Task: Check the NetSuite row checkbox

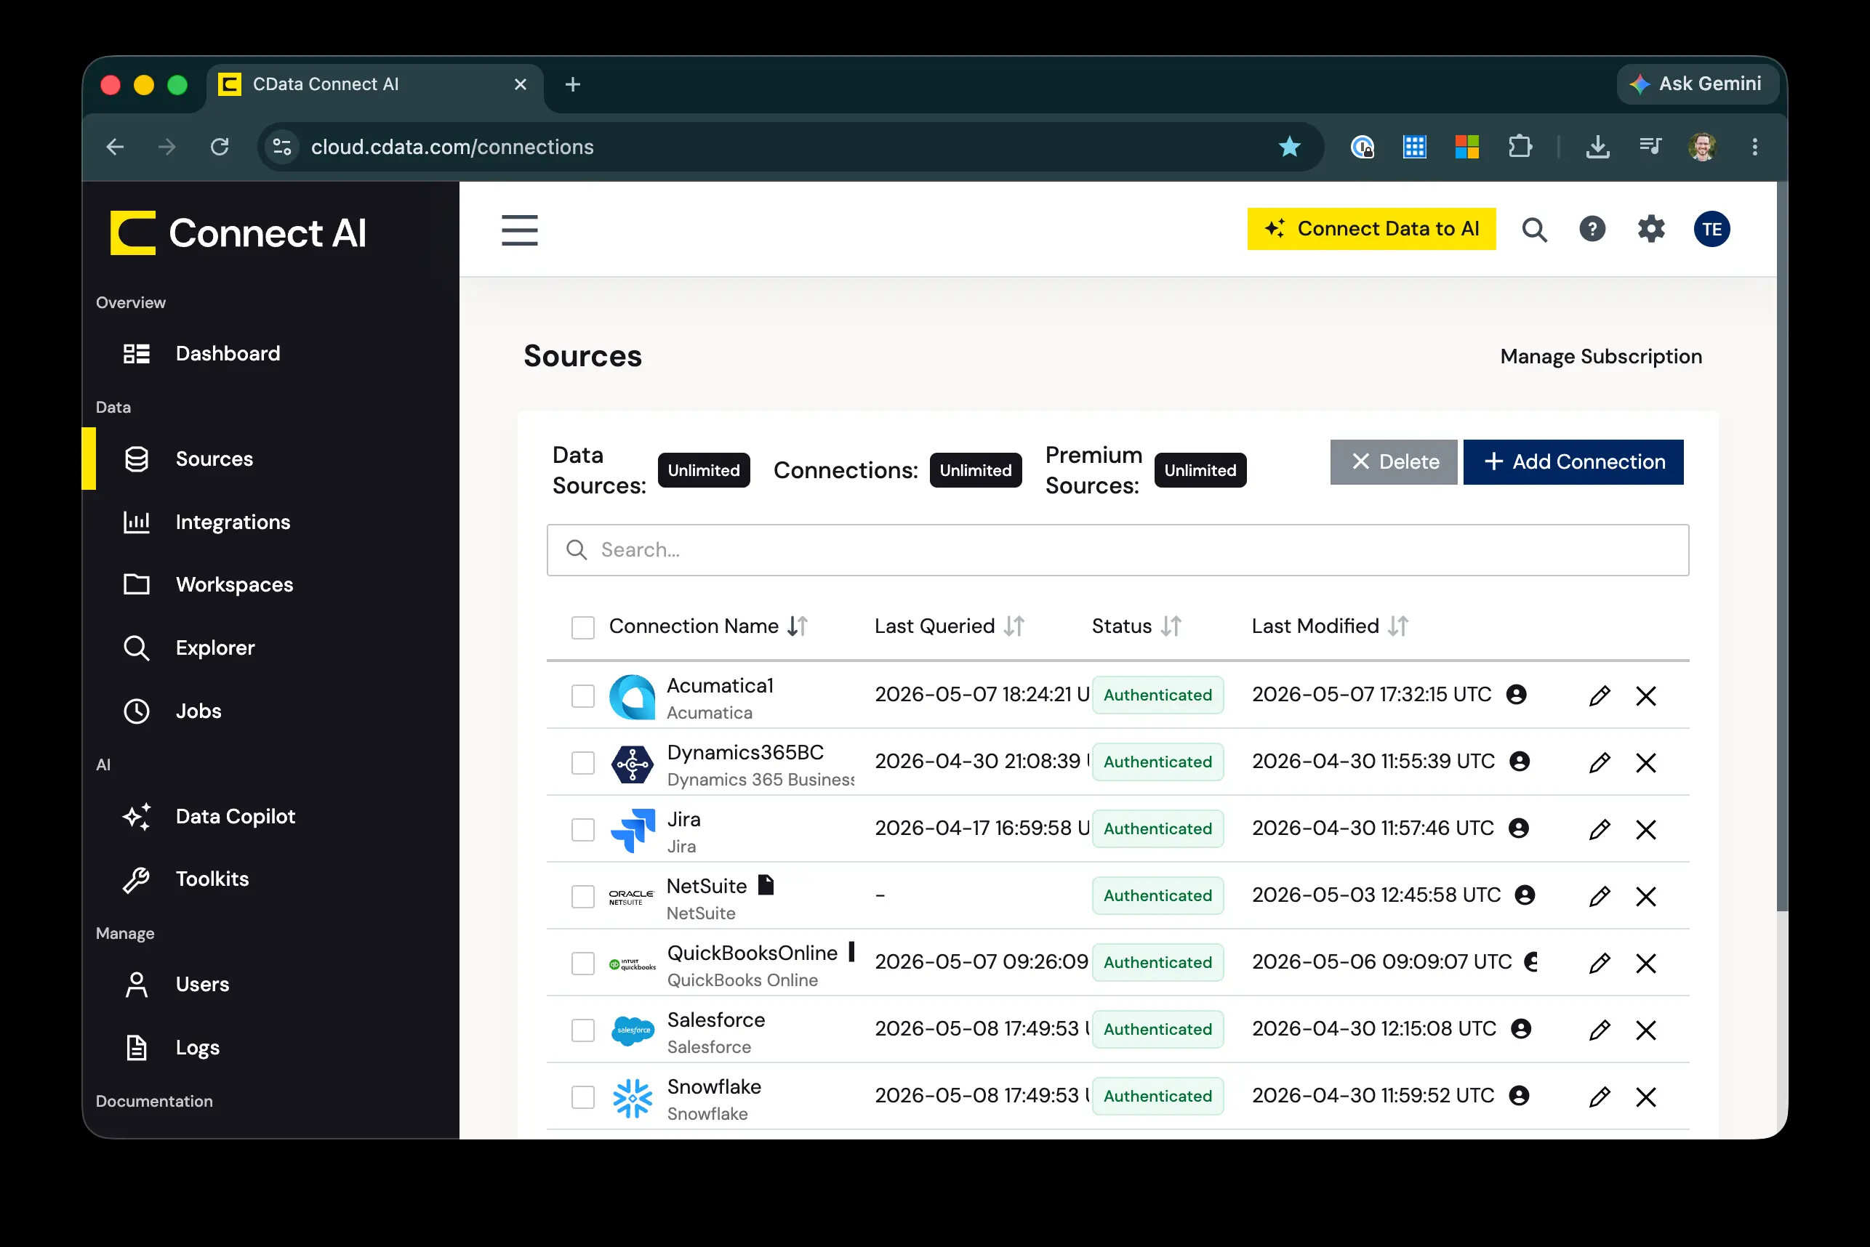Action: click(x=582, y=896)
